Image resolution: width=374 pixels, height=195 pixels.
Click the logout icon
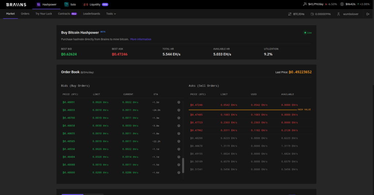368,14
